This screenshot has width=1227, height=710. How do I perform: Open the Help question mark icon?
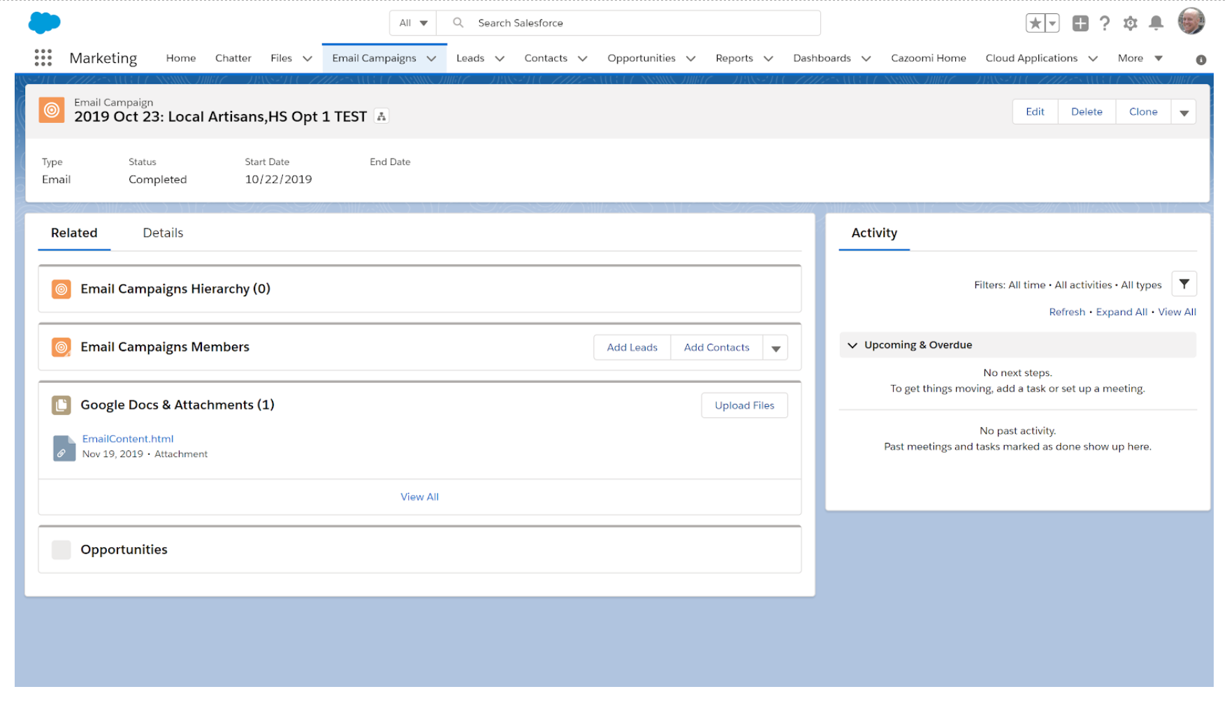point(1105,23)
